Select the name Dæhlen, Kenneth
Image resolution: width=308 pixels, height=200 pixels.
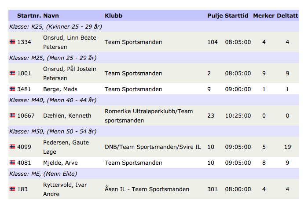[x=67, y=115]
